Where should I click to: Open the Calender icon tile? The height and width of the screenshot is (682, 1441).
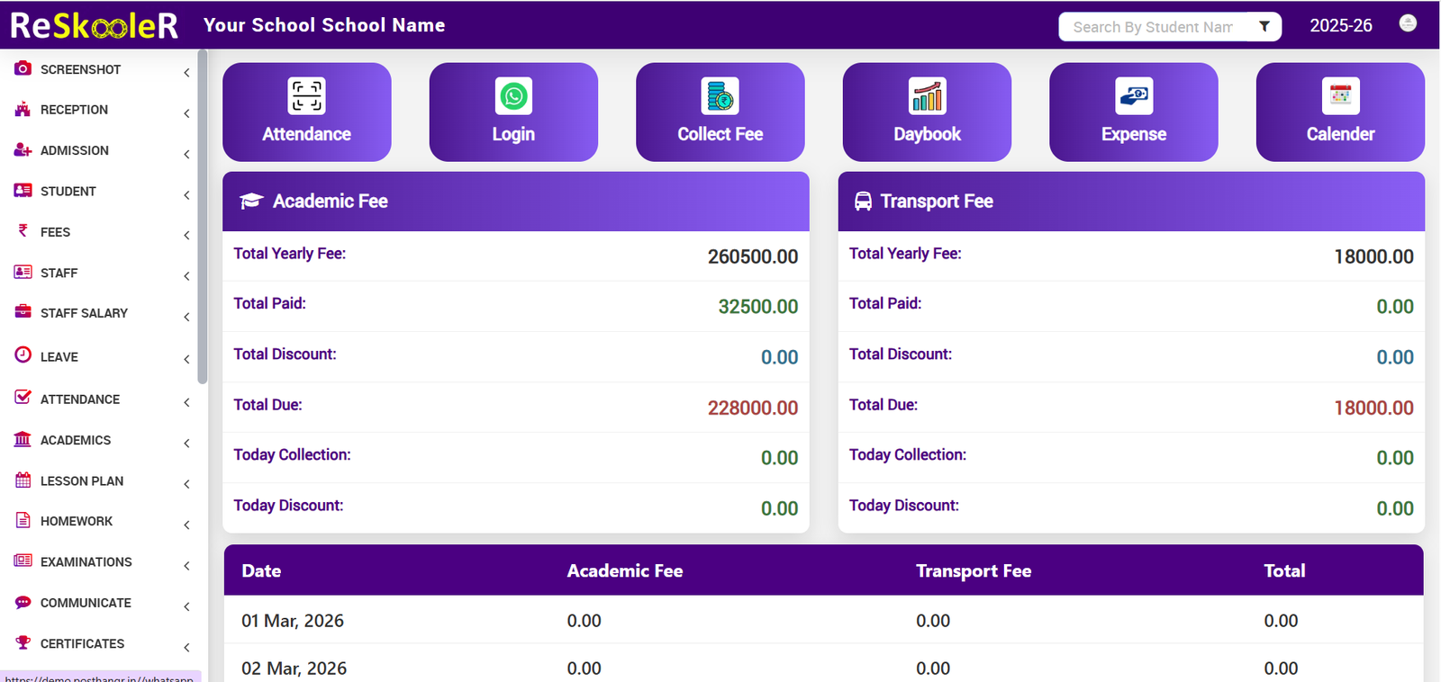1340,96
